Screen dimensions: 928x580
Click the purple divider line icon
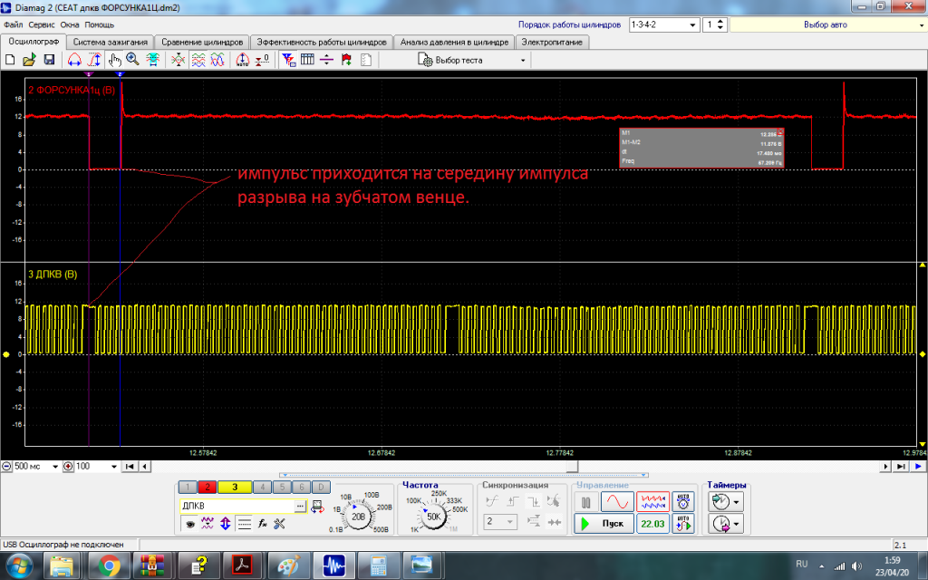[326, 60]
